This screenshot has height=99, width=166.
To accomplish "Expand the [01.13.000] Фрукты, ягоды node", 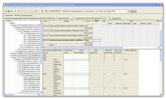I will [x=20, y=47].
